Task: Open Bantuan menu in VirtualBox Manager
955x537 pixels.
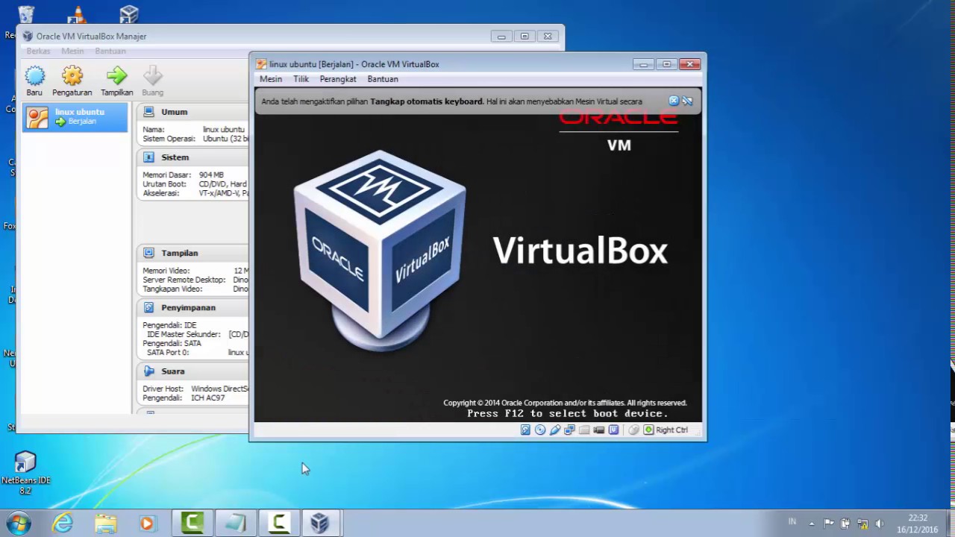Action: click(x=110, y=51)
